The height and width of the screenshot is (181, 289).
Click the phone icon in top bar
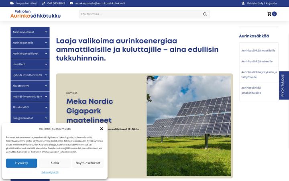(43, 3)
